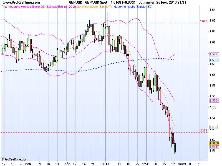
Task: Click the 1,64 price axis label
Action: pos(213,10)
